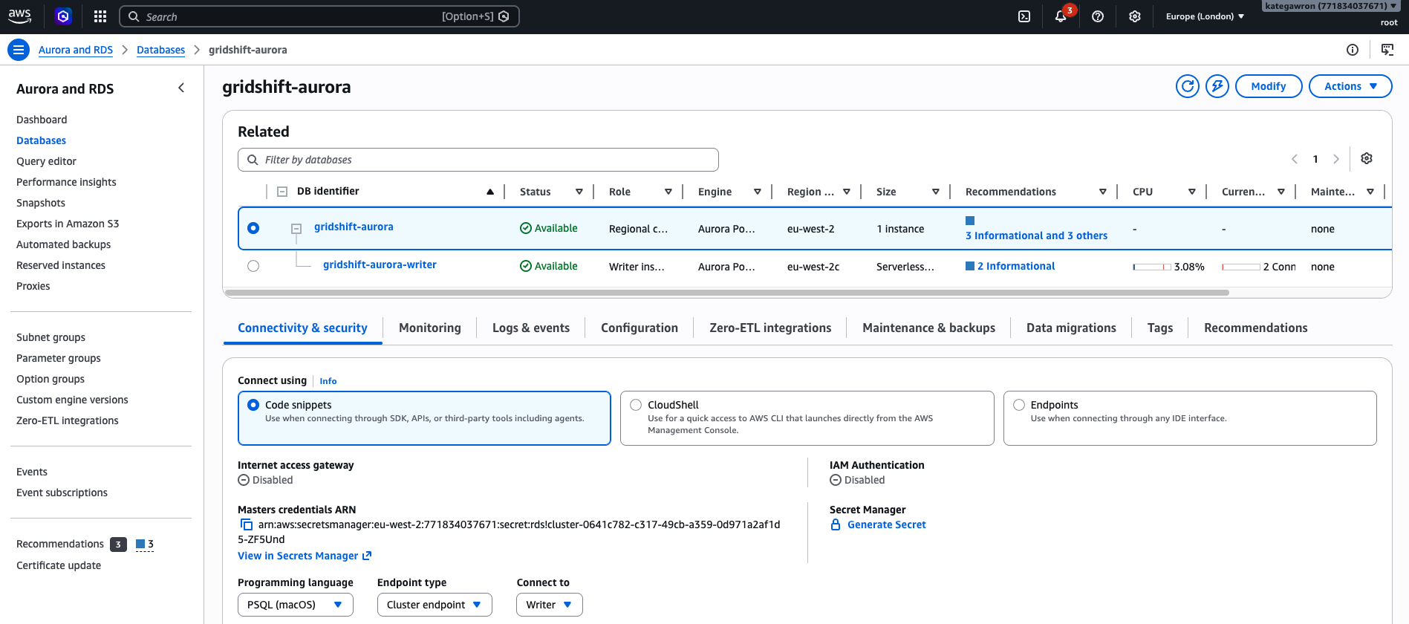Click the Connect using Info link
Image resolution: width=1409 pixels, height=624 pixels.
(x=328, y=381)
